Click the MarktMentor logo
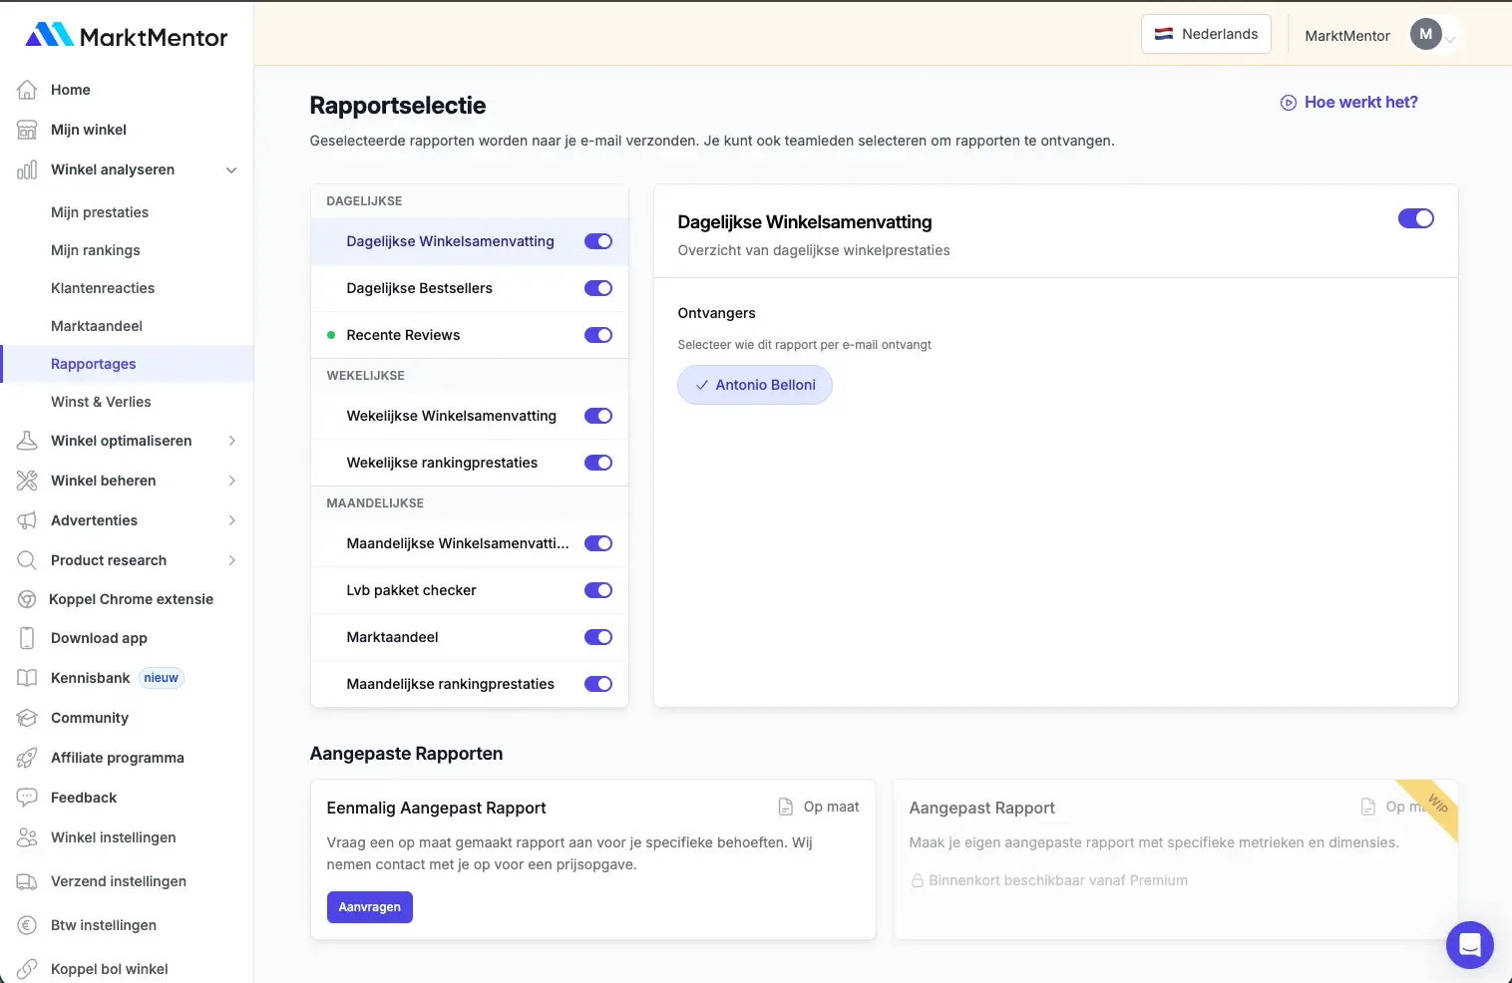Viewport: 1512px width, 983px height. (x=127, y=36)
